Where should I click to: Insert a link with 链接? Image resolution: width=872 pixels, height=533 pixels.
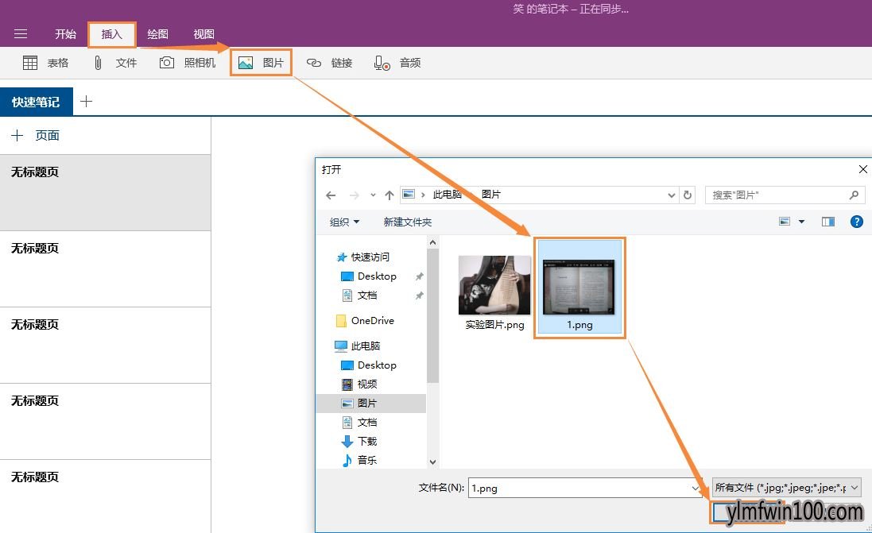(x=329, y=63)
